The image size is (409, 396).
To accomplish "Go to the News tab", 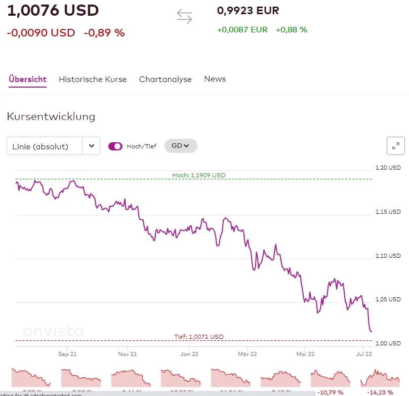I will click(x=215, y=79).
